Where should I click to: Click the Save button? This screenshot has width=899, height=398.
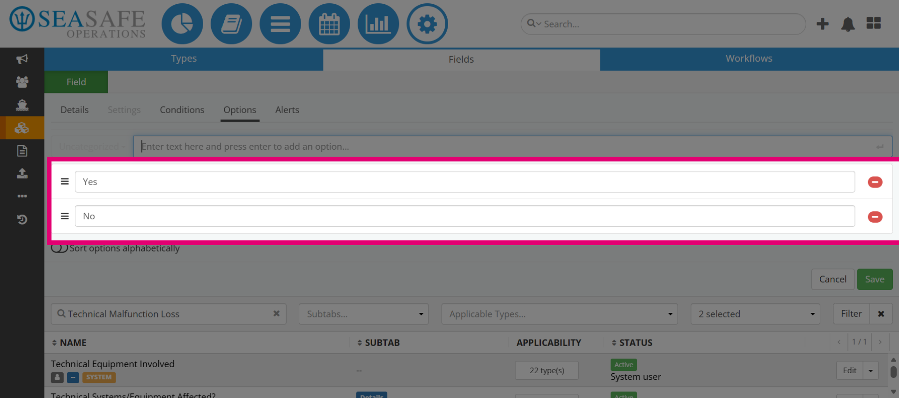click(x=875, y=279)
